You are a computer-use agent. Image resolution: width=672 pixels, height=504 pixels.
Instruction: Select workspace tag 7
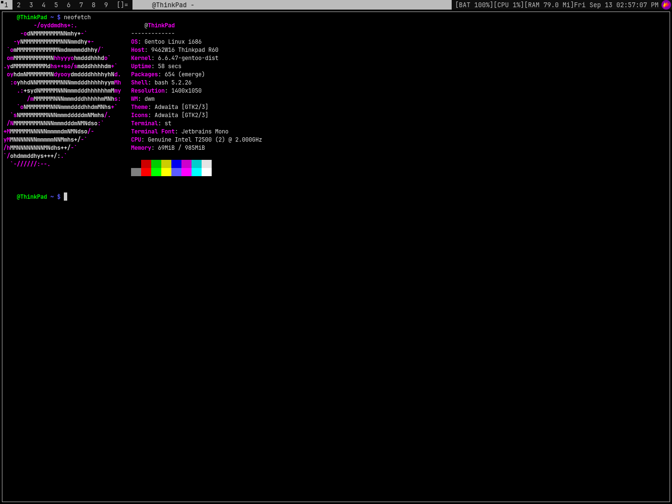click(81, 5)
